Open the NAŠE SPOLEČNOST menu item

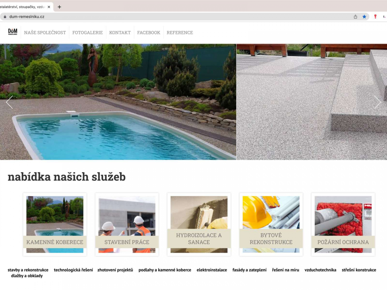(x=45, y=33)
